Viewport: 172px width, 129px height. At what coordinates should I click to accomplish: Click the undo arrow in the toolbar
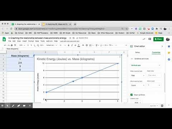[5, 45]
